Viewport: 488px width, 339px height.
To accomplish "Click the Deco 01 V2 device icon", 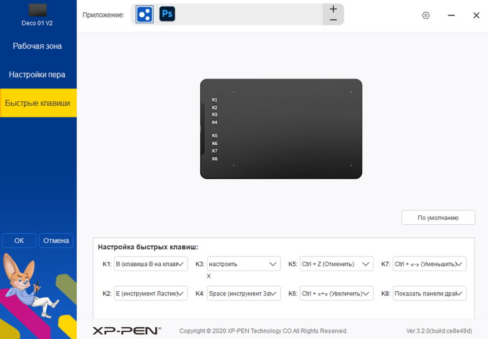I will point(37,10).
